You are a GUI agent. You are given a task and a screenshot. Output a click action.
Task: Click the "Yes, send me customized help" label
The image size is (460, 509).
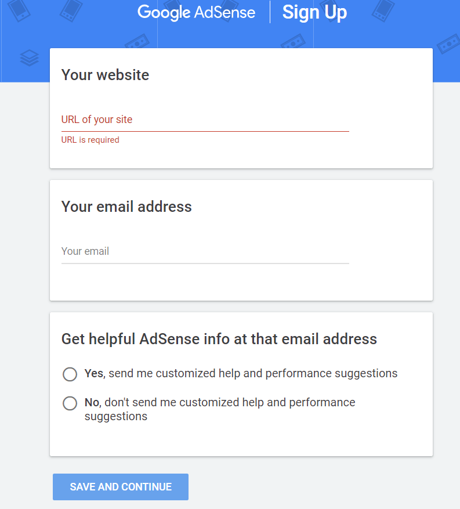pyautogui.click(x=241, y=373)
